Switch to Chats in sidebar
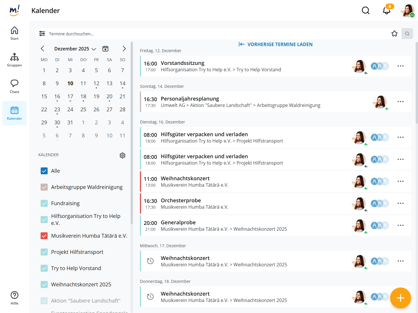 (x=15, y=86)
